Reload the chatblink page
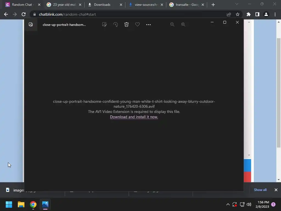 tap(24, 14)
